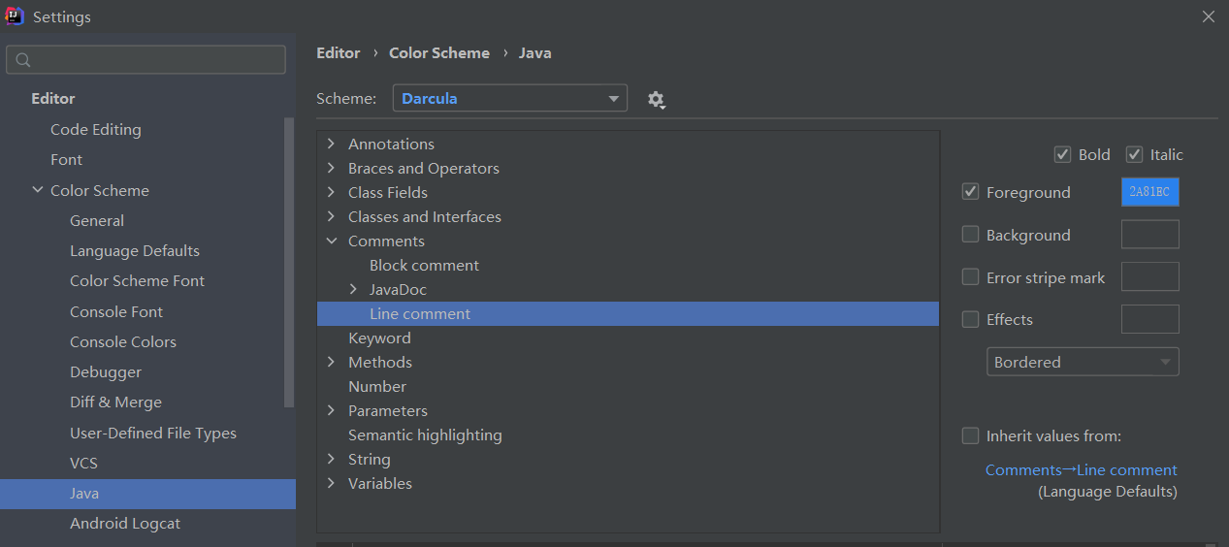Open Console Colors settings page
This screenshot has width=1229, height=547.
pos(123,341)
